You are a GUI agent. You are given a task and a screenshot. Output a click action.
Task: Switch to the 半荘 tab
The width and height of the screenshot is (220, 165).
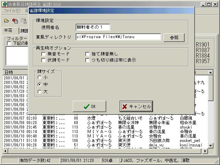point(9,30)
